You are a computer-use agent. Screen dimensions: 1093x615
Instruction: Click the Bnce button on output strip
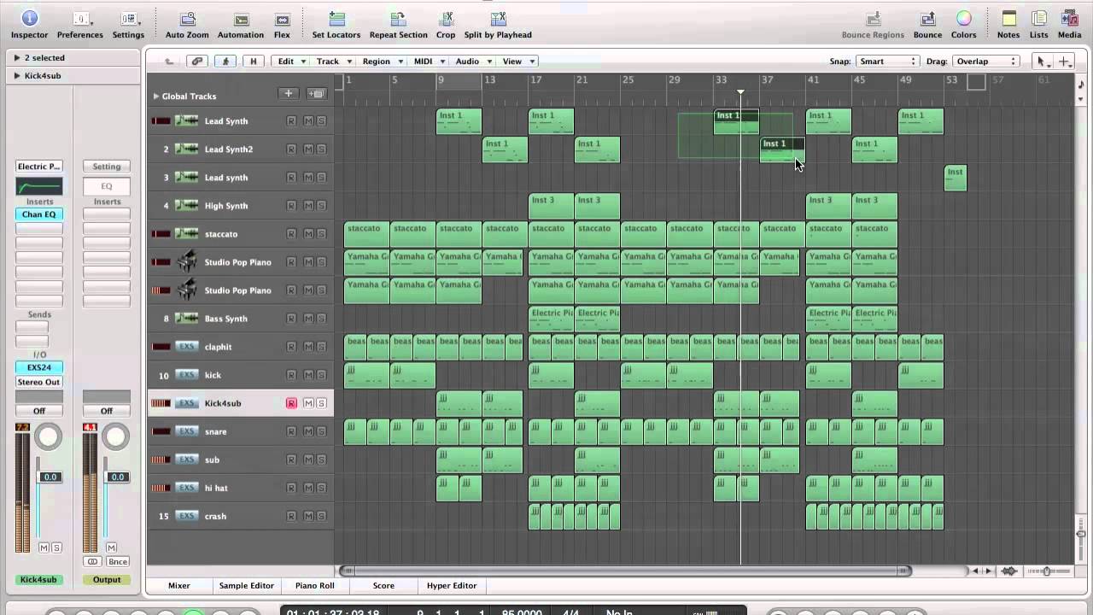[118, 561]
